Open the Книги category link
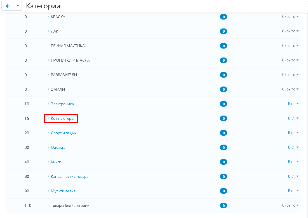The image size is (308, 218). [56, 162]
